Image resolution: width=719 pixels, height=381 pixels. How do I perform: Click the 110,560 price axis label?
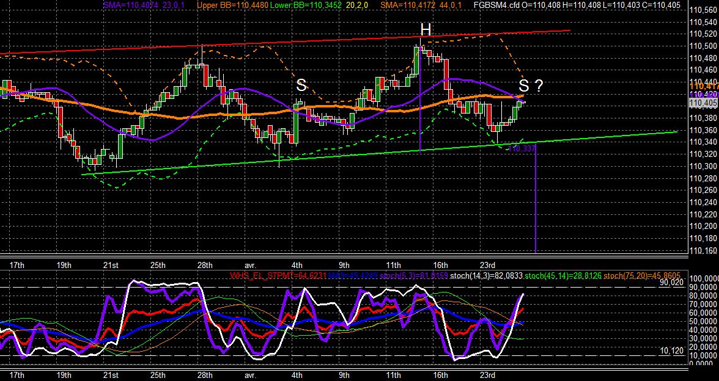click(703, 10)
